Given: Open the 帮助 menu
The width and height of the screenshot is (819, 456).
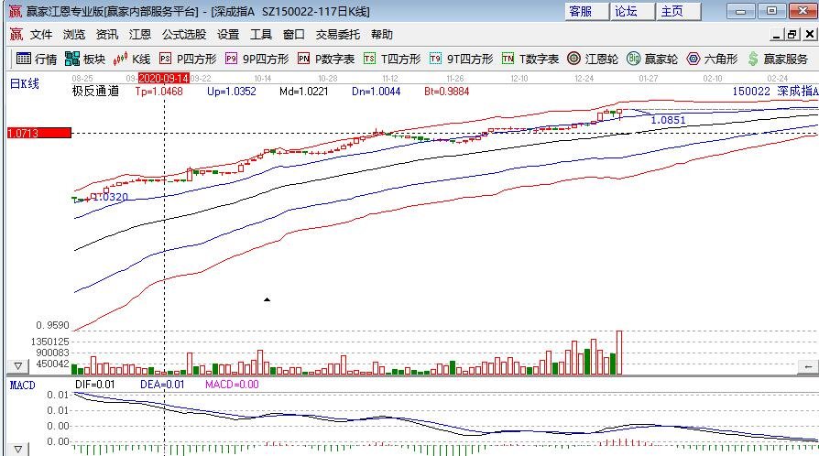Looking at the screenshot, I should 381,35.
